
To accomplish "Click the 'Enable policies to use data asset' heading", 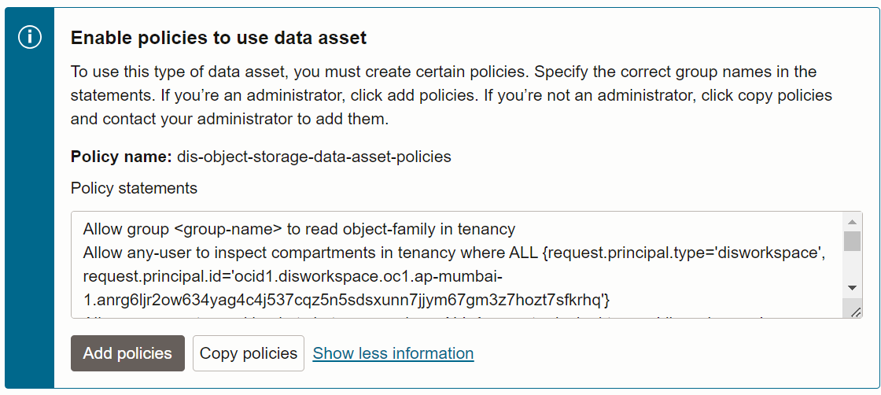I will 219,38.
